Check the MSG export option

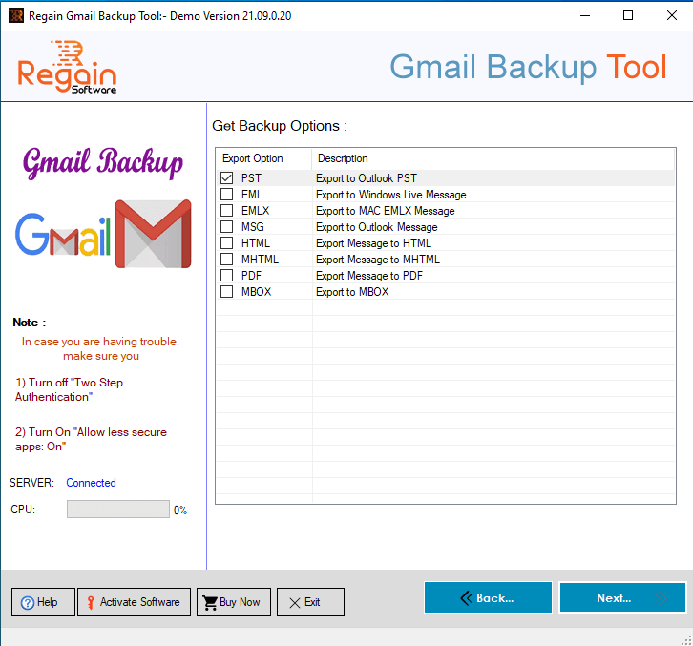click(227, 227)
